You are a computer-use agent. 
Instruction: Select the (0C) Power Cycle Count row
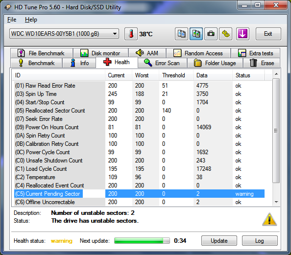tap(139, 152)
